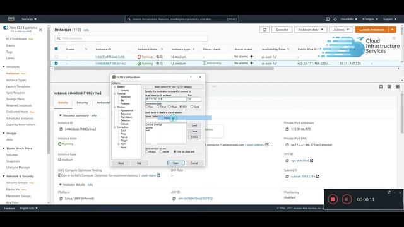
Task: Open Security Groups in sidebar
Action: point(17,183)
